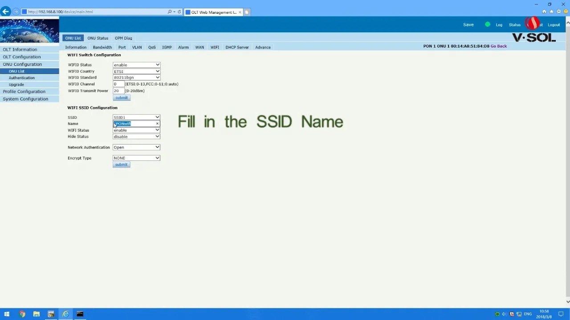The height and width of the screenshot is (320, 570).
Task: Open the WIFI0 Status dropdown
Action: pyautogui.click(x=136, y=65)
